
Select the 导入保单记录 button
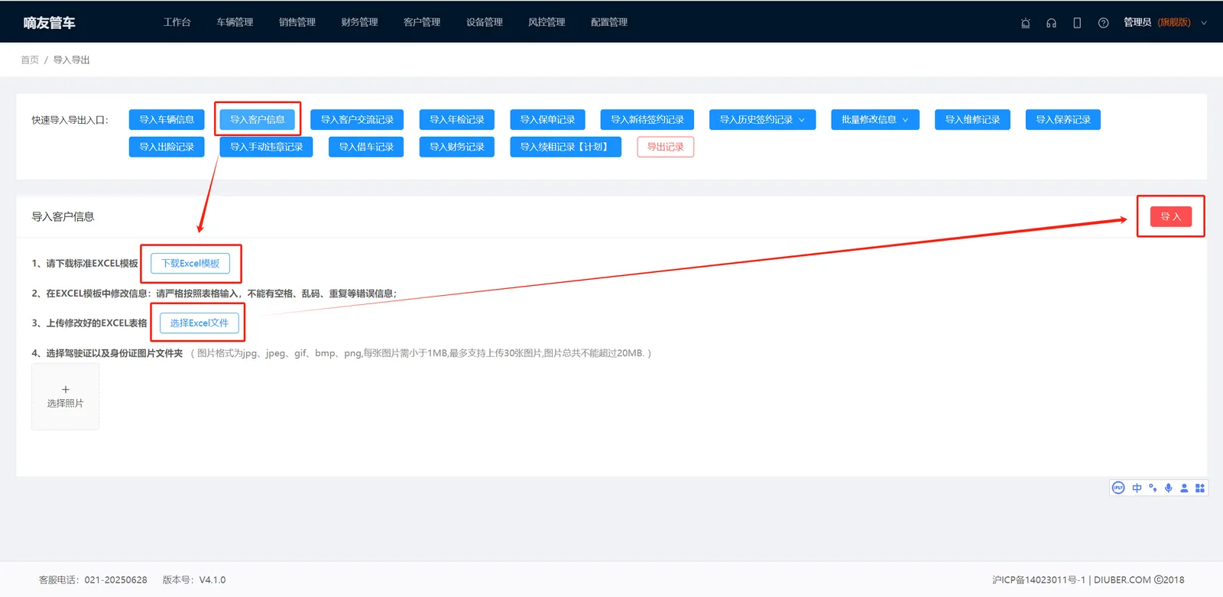point(547,120)
